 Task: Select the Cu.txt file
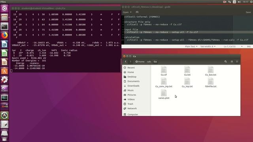(187, 71)
